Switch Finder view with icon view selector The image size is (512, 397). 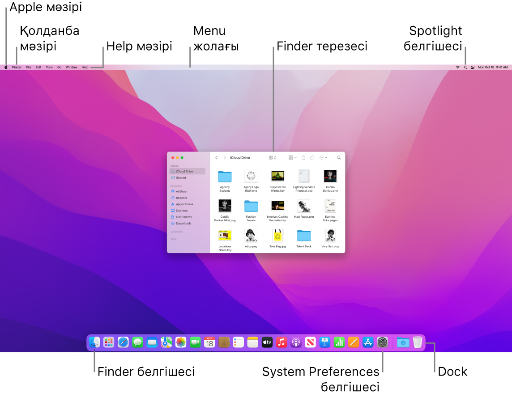272,157
